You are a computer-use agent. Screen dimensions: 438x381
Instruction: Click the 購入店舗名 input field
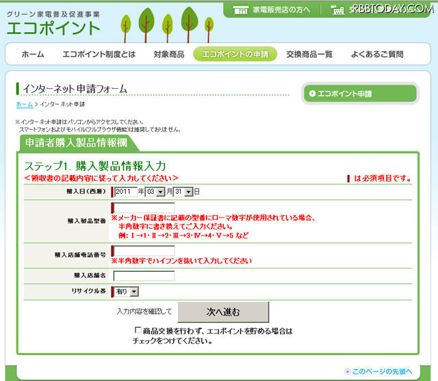pos(144,276)
